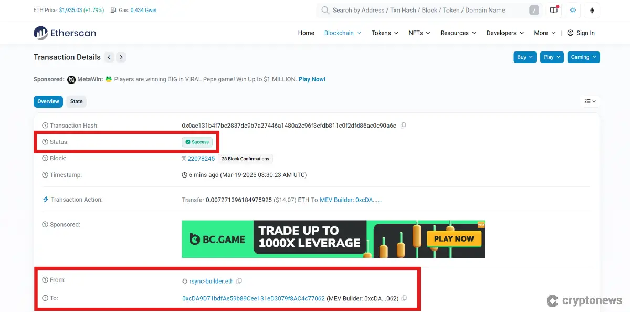Open block 22078245 link
Image resolution: width=630 pixels, height=312 pixels.
click(x=201, y=158)
